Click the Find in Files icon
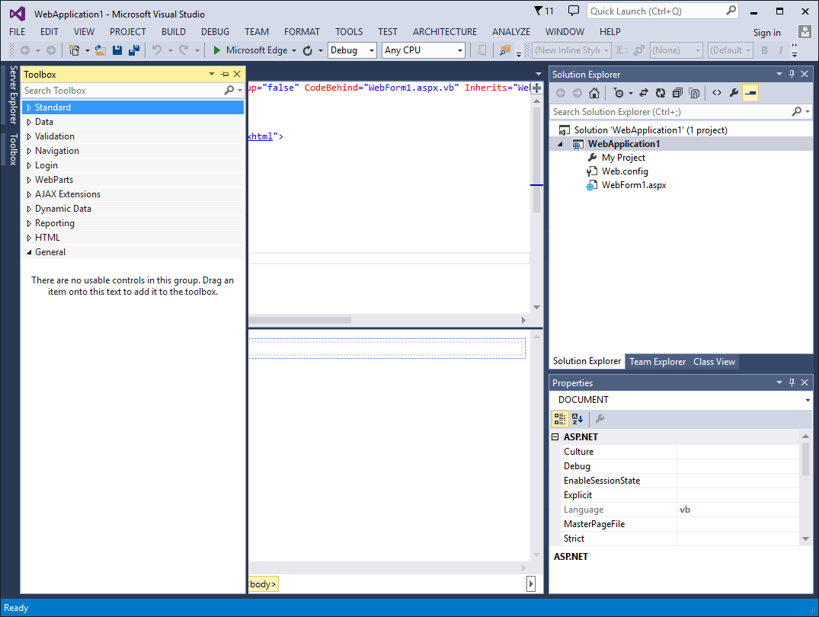Screen dimensions: 819x617 (x=505, y=50)
